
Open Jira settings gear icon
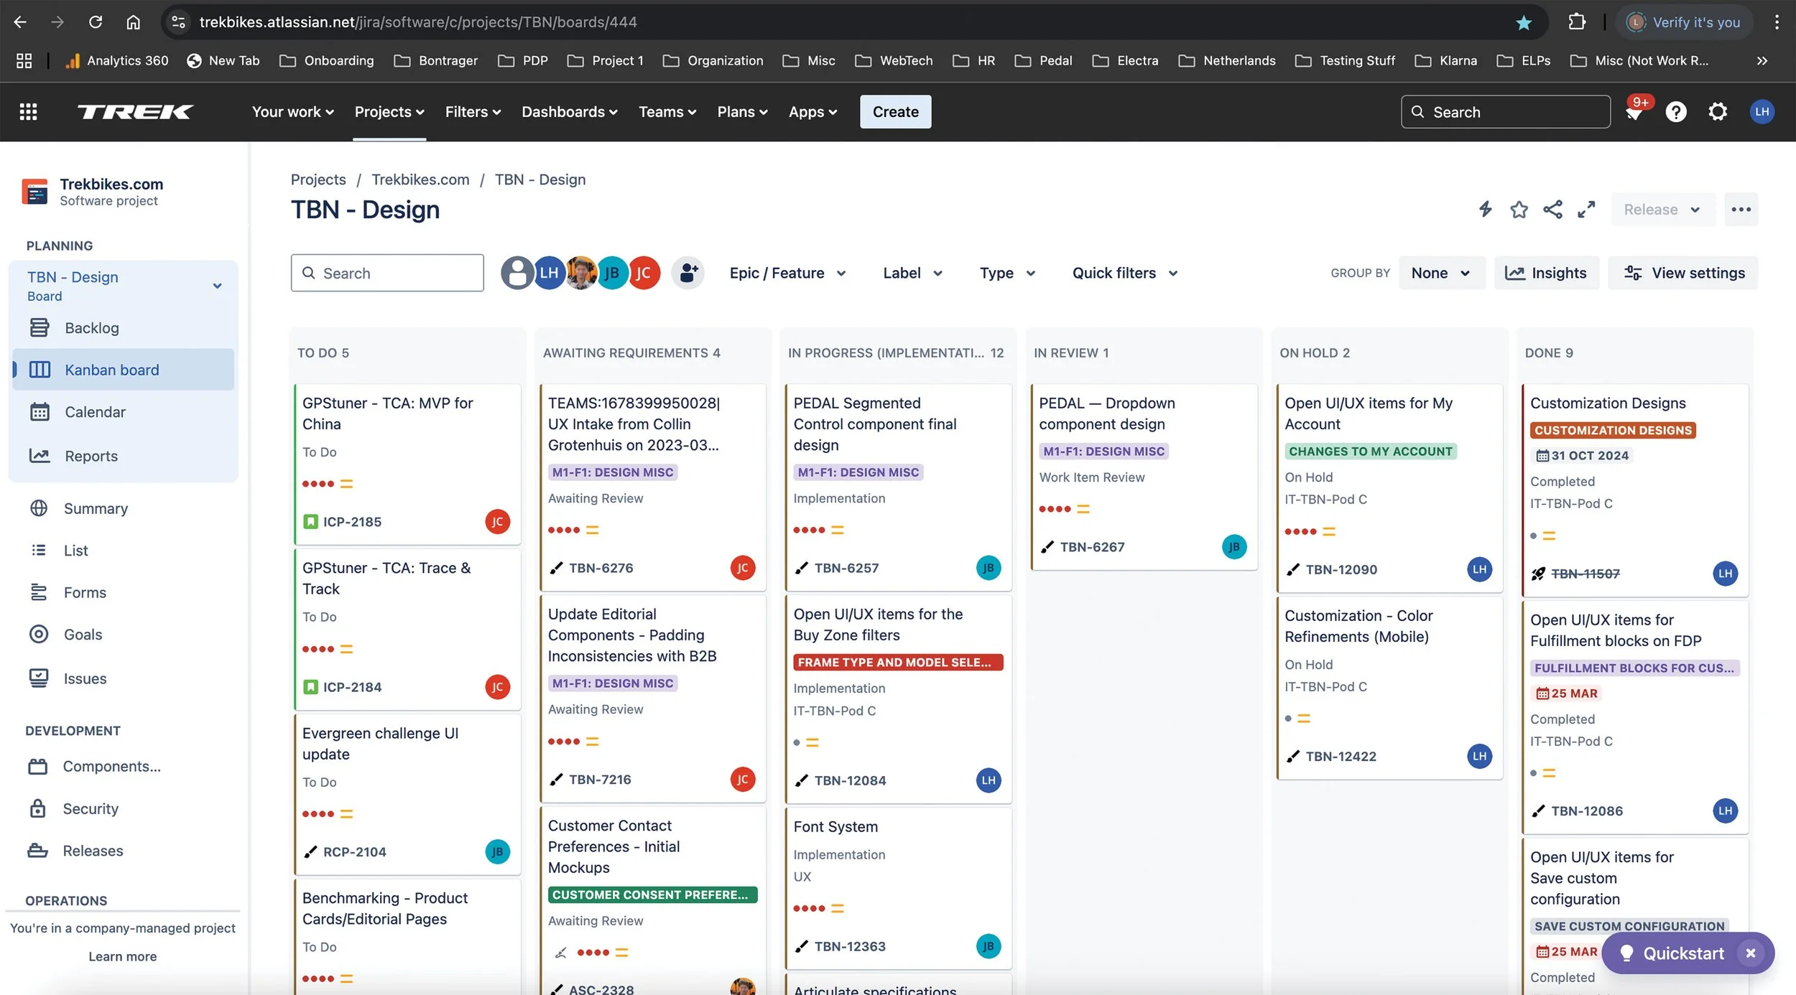tap(1718, 112)
